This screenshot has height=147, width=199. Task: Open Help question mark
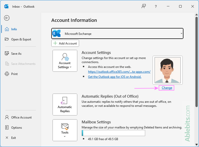[156, 6]
